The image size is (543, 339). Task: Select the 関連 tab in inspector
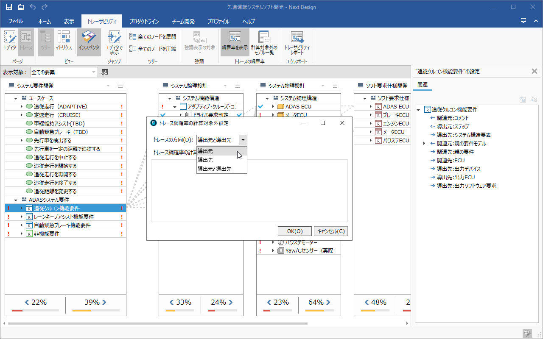tap(423, 85)
